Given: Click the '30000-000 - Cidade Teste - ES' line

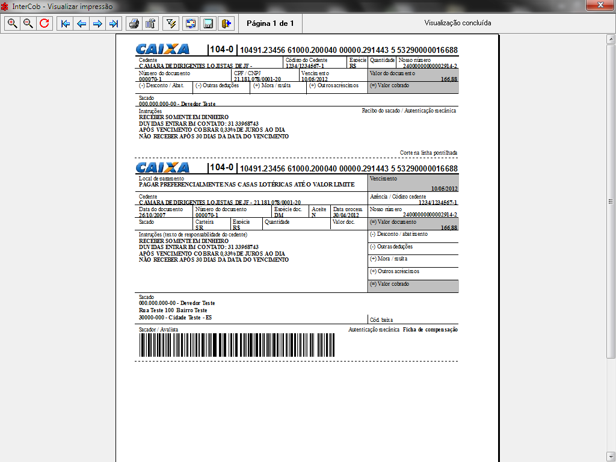Looking at the screenshot, I should [x=175, y=318].
